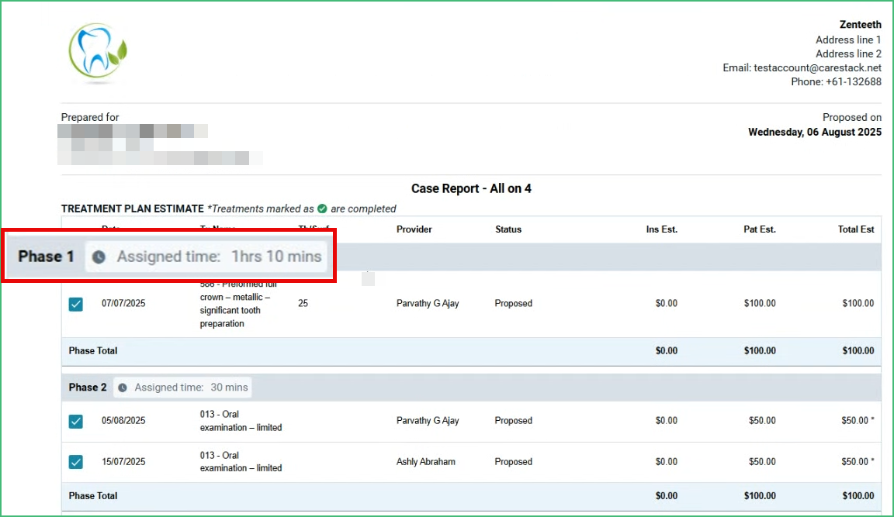Click the Phase 2 header label

pyautogui.click(x=88, y=388)
